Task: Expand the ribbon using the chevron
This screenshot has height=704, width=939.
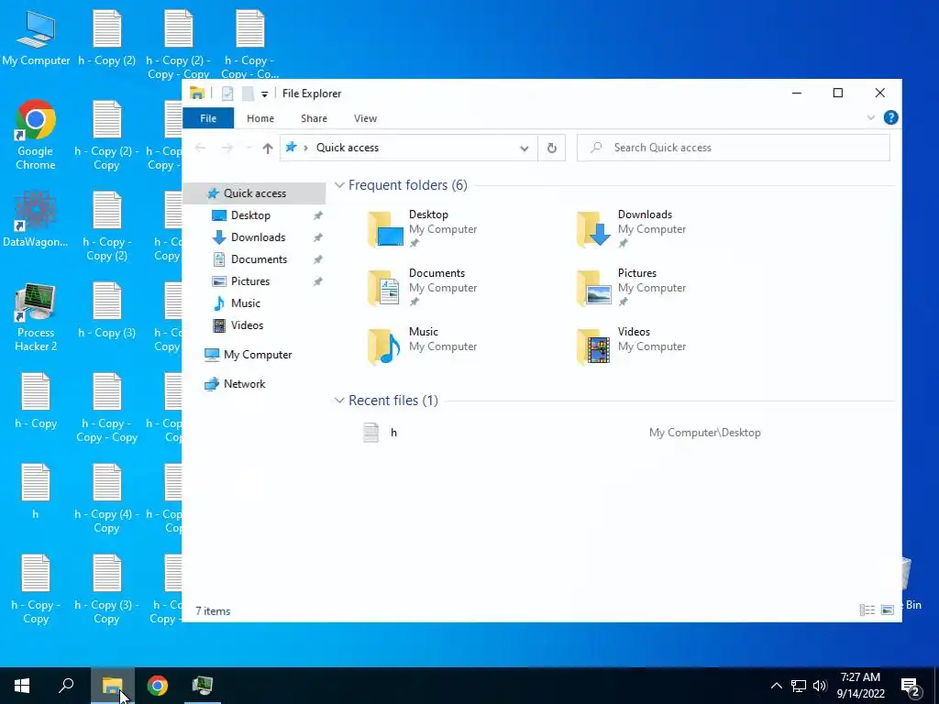Action: (871, 118)
